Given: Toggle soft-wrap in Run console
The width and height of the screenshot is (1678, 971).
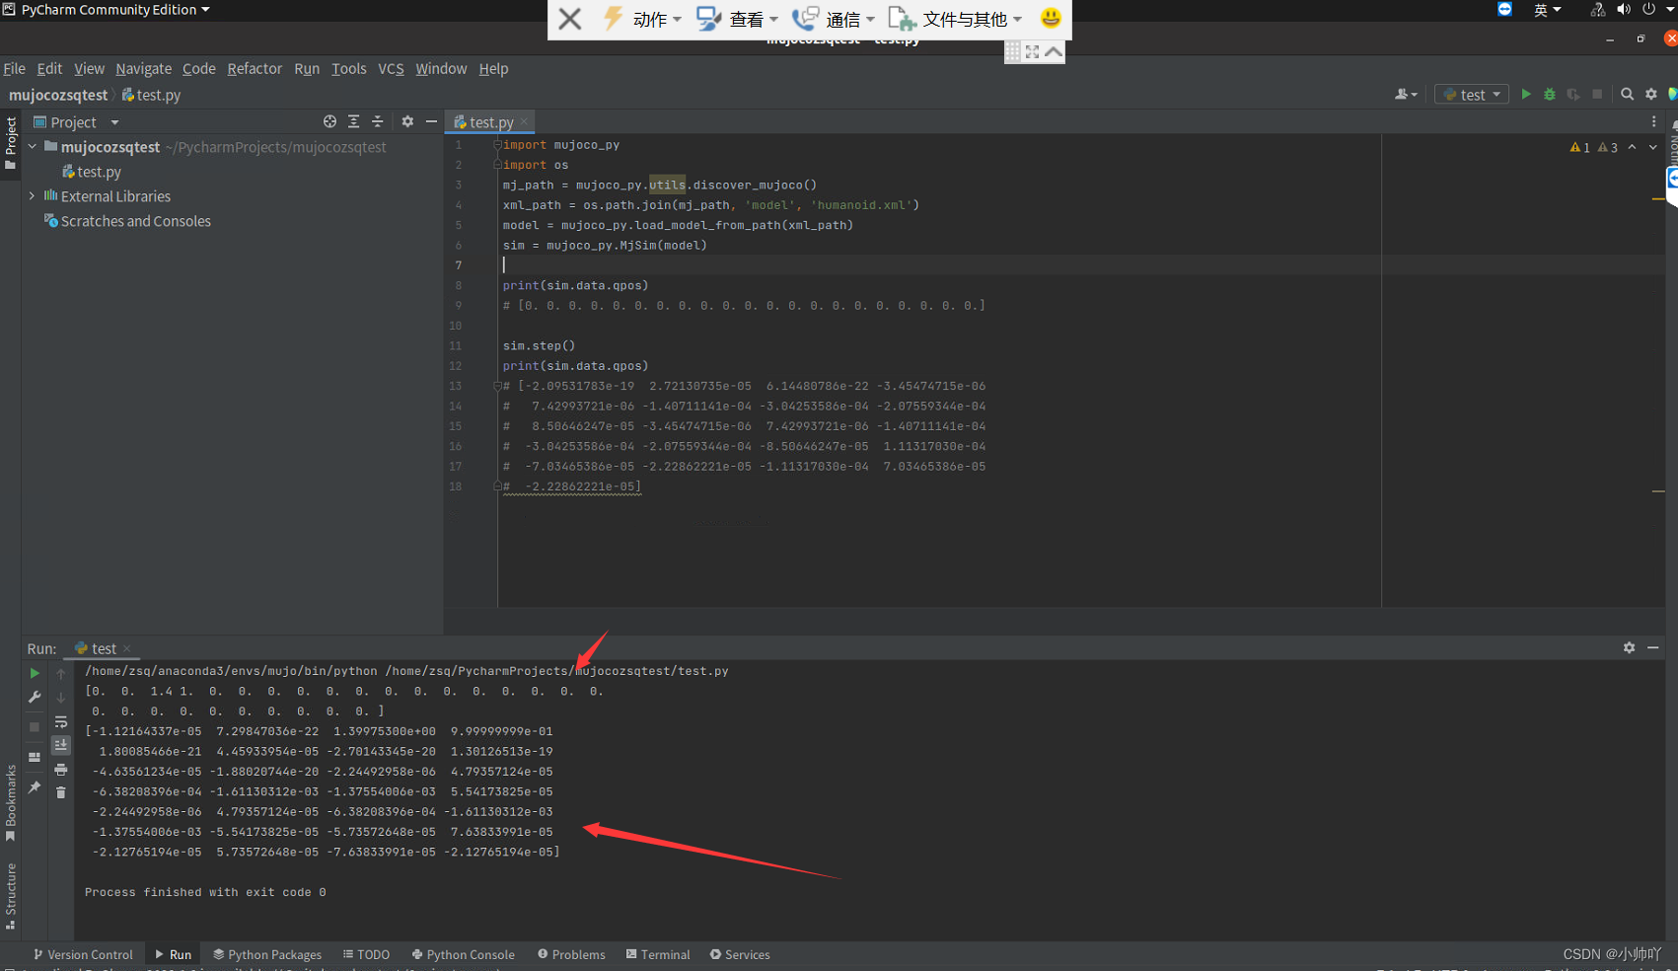Looking at the screenshot, I should click(61, 722).
